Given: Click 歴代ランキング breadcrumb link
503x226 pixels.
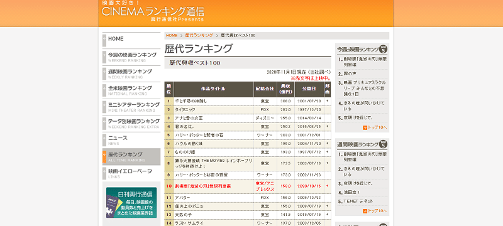Looking at the screenshot, I should pyautogui.click(x=199, y=36).
